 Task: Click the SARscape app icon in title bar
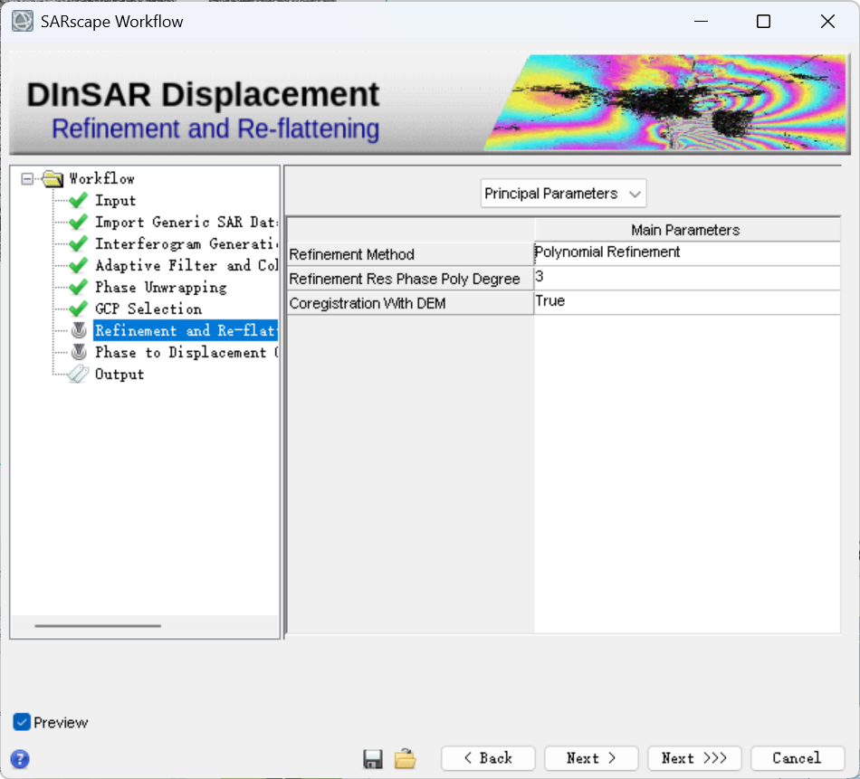(x=23, y=22)
